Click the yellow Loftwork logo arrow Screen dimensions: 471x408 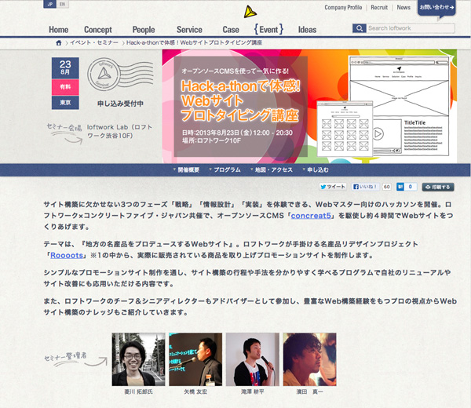(x=250, y=12)
